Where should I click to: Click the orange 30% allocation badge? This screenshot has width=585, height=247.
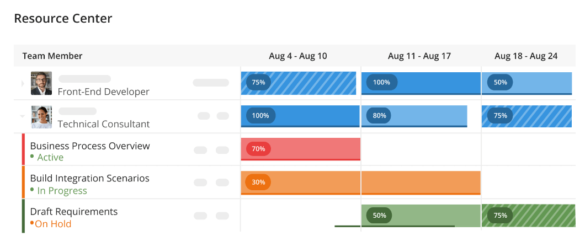pyautogui.click(x=258, y=182)
